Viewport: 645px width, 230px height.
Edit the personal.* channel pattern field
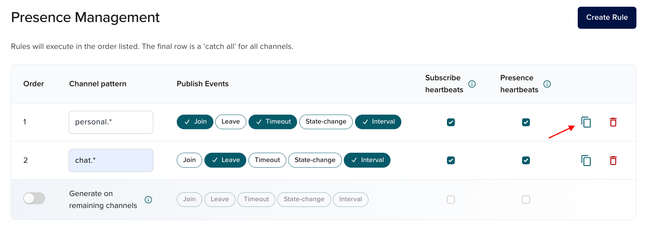tap(111, 122)
